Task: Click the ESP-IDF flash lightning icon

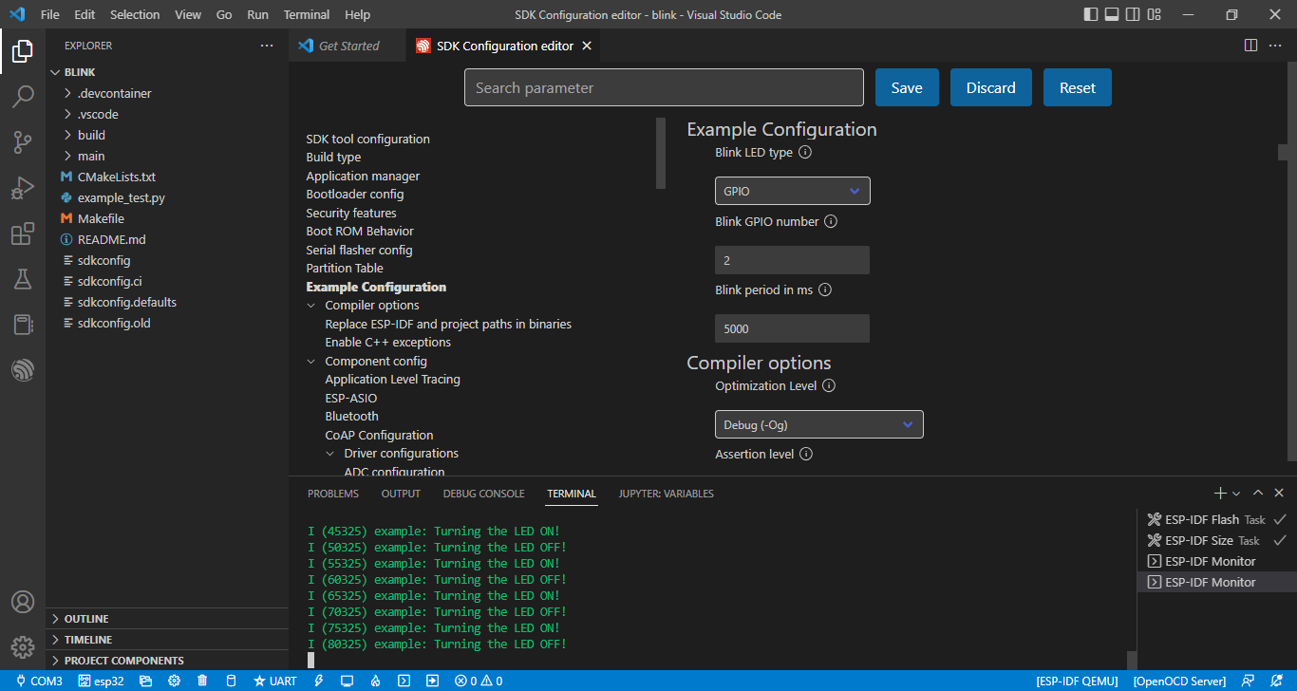Action: (x=319, y=681)
